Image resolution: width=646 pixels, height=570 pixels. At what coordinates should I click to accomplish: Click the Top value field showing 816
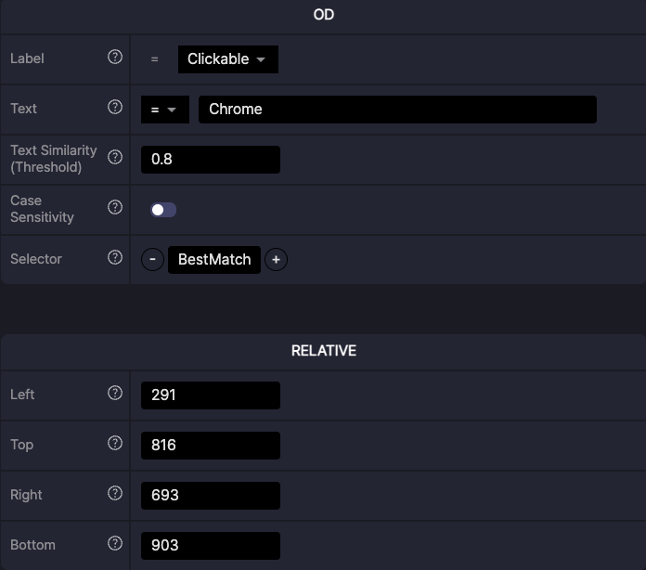210,446
